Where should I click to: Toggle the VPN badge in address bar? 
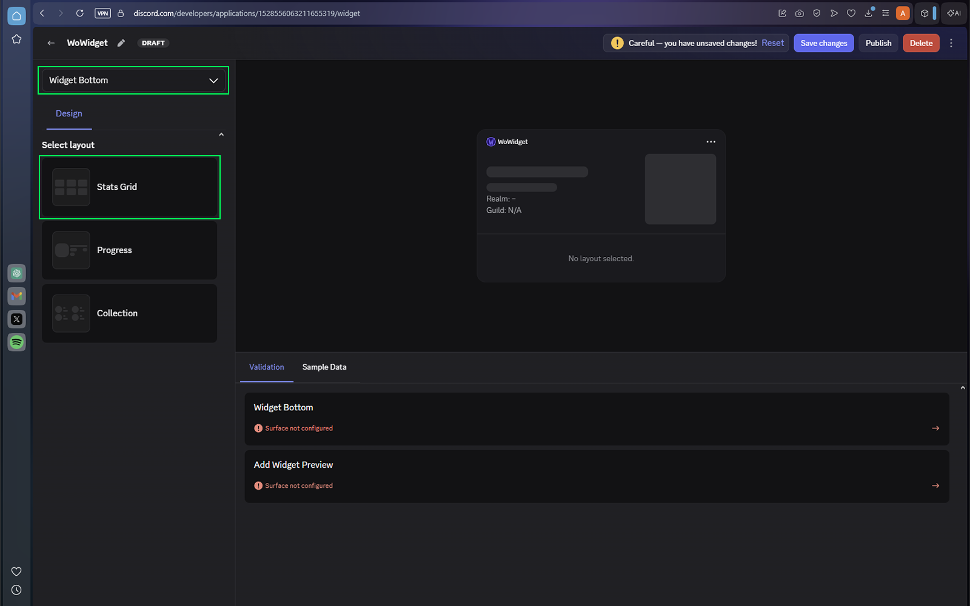click(102, 13)
